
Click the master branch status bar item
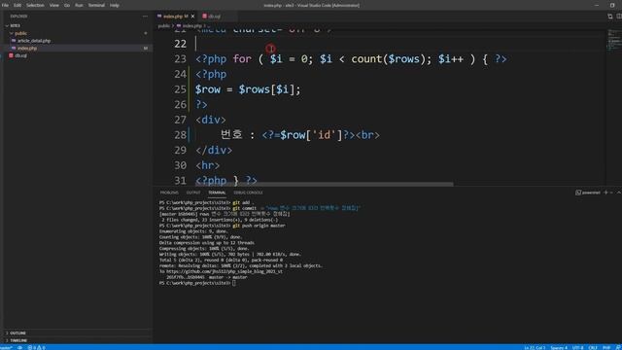[x=7, y=347]
